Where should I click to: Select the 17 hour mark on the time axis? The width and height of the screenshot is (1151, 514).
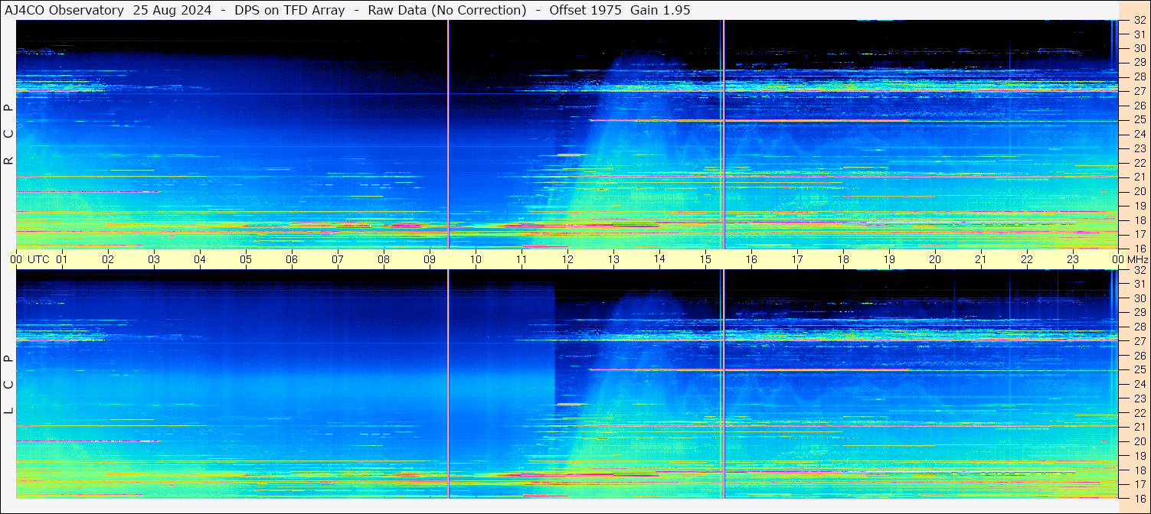point(797,259)
